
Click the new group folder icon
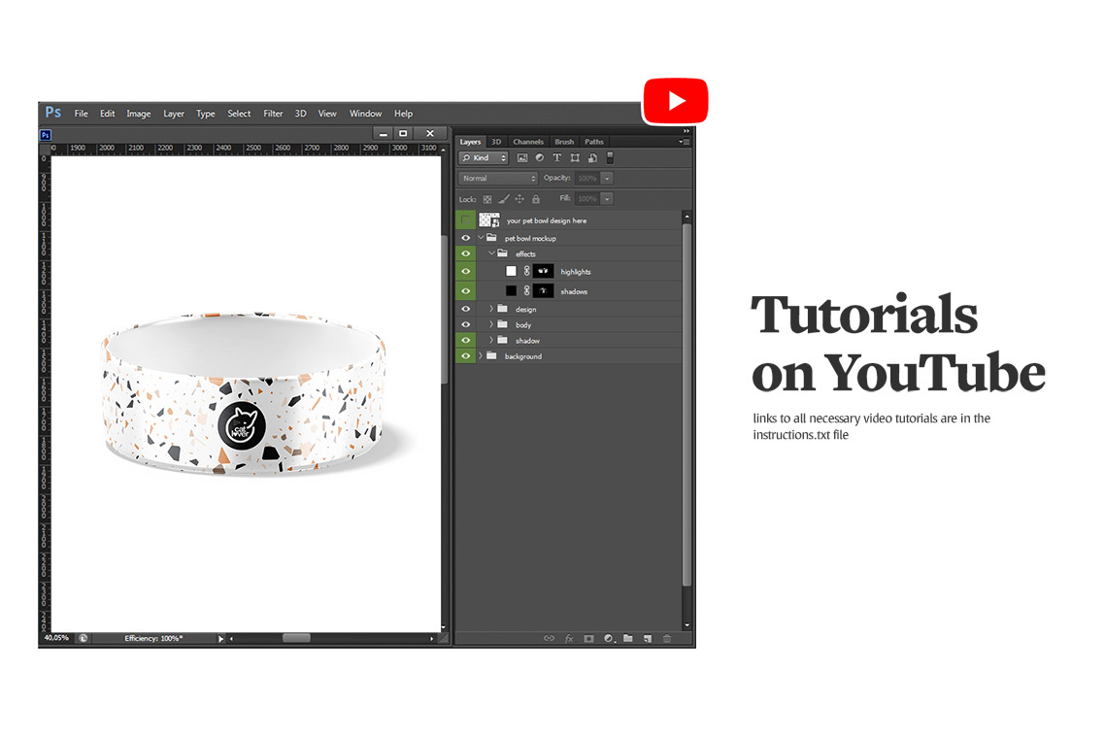(x=628, y=638)
